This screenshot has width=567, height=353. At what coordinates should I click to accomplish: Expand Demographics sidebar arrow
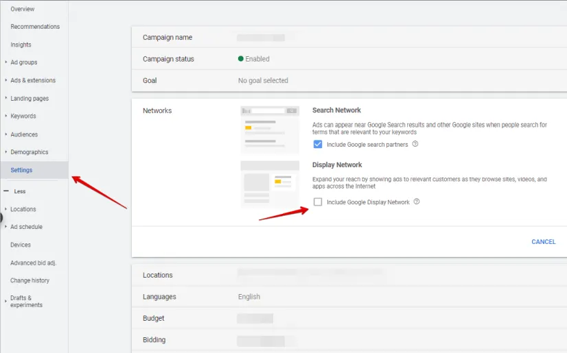point(5,152)
